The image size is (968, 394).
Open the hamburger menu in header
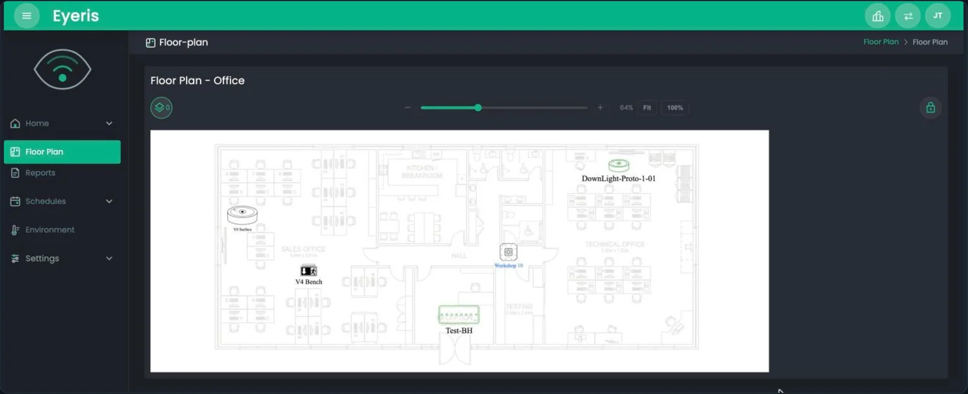27,16
